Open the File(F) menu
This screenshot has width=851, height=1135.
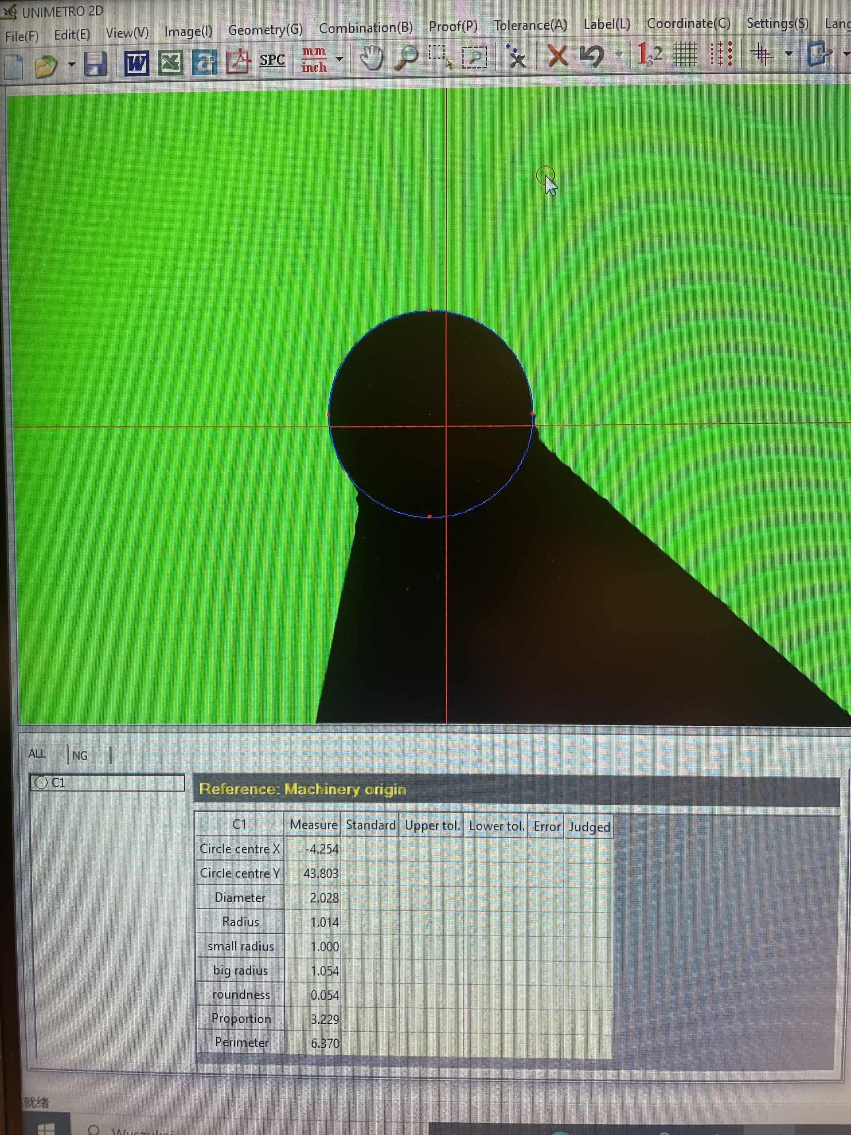[x=22, y=36]
